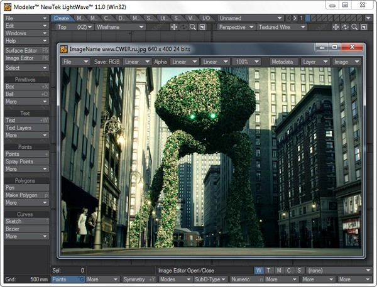Viewport: 377px width, 287px height.
Task: Select the Ball primitive tool
Action: pos(26,94)
